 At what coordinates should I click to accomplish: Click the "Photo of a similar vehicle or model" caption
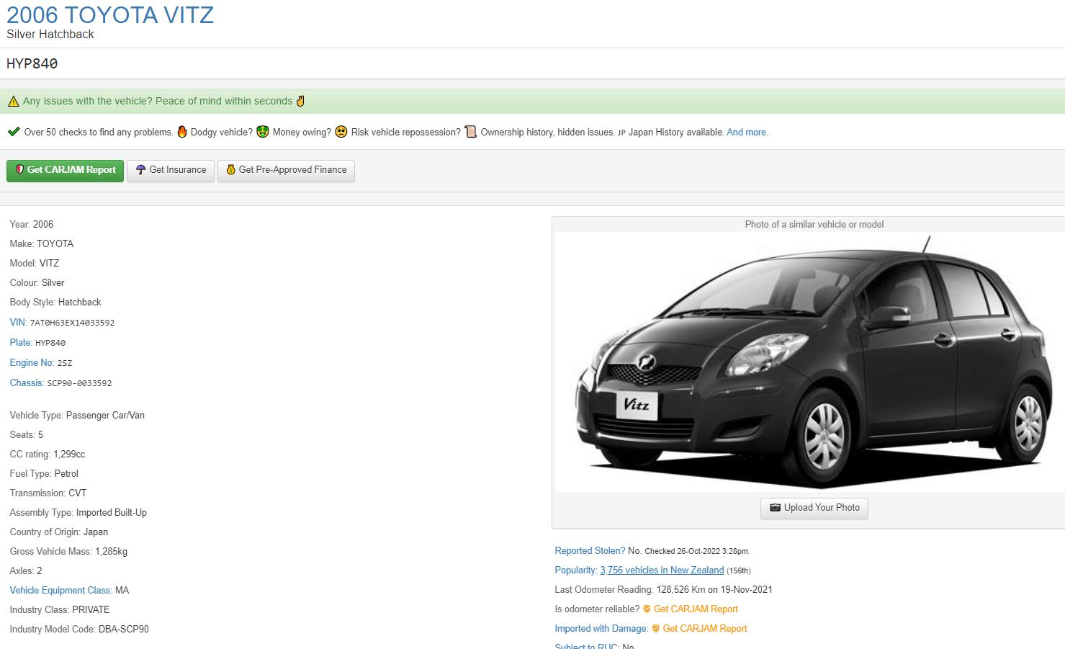click(x=814, y=224)
